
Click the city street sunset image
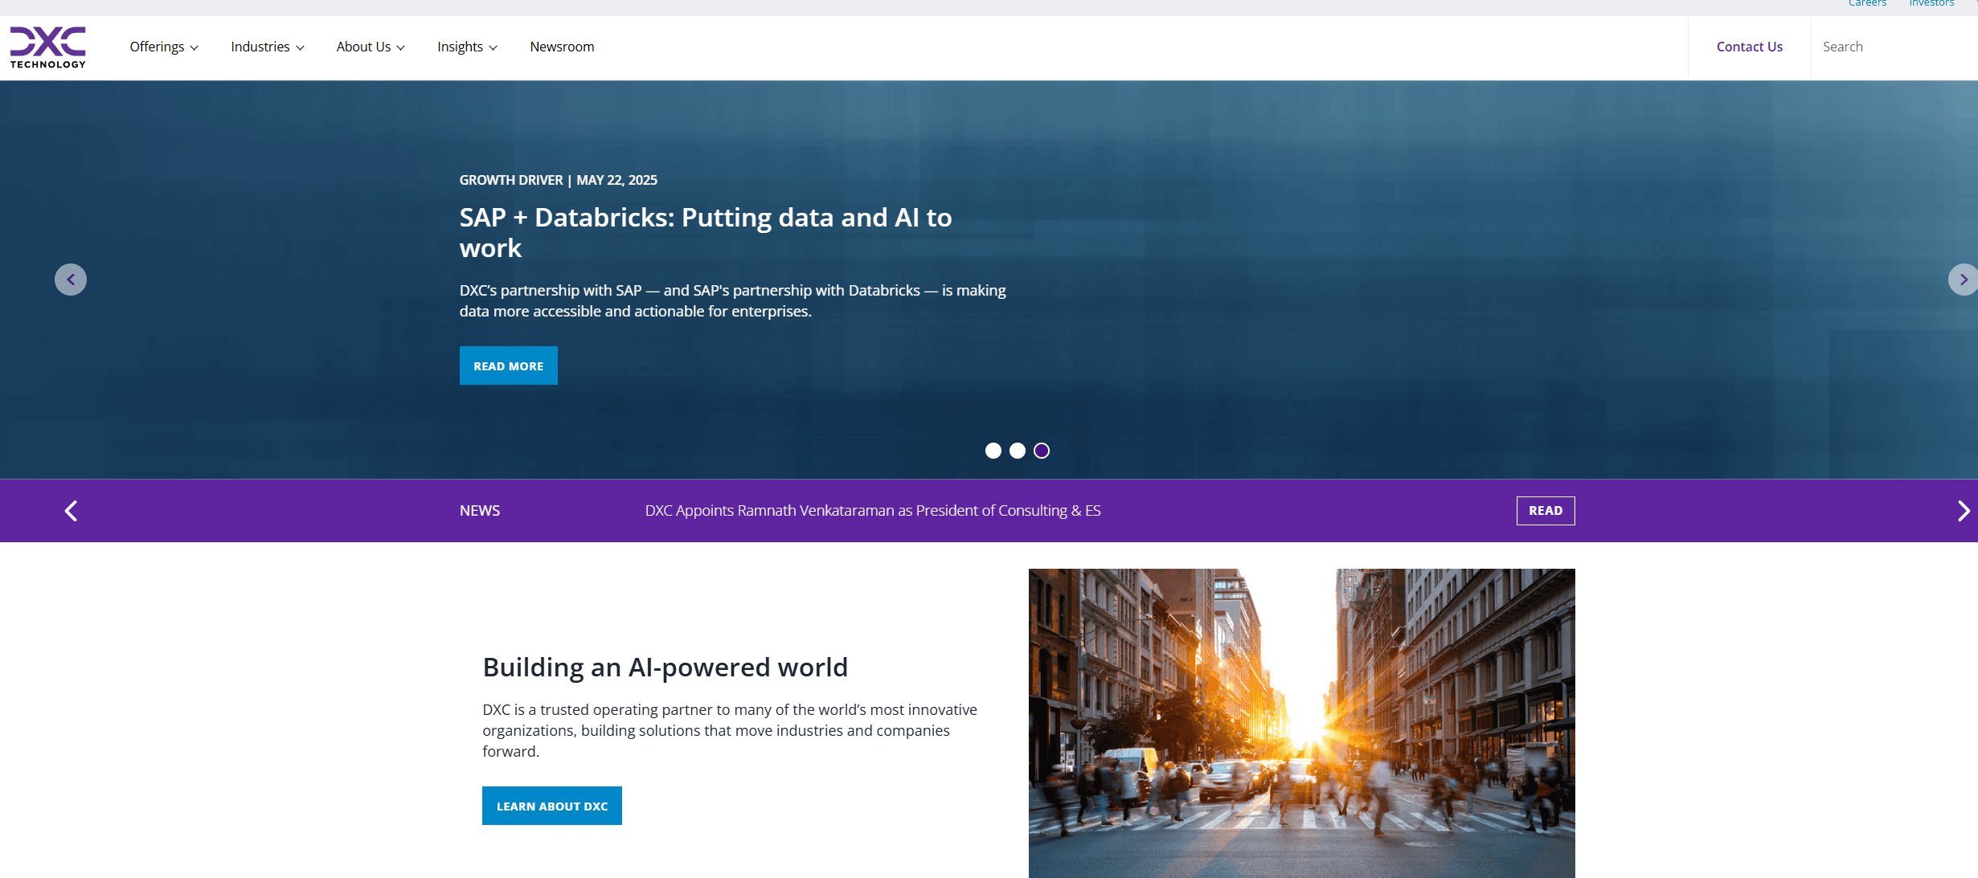[1302, 723]
